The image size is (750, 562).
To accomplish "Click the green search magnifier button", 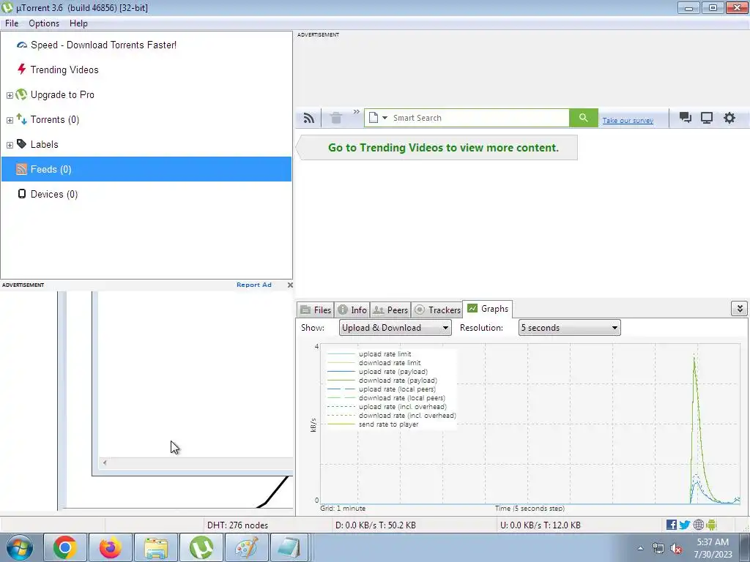I will 583,118.
